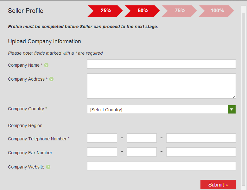This screenshot has height=190, width=247.
Task: Click green arrow of country dropdown
Action: pos(232,110)
